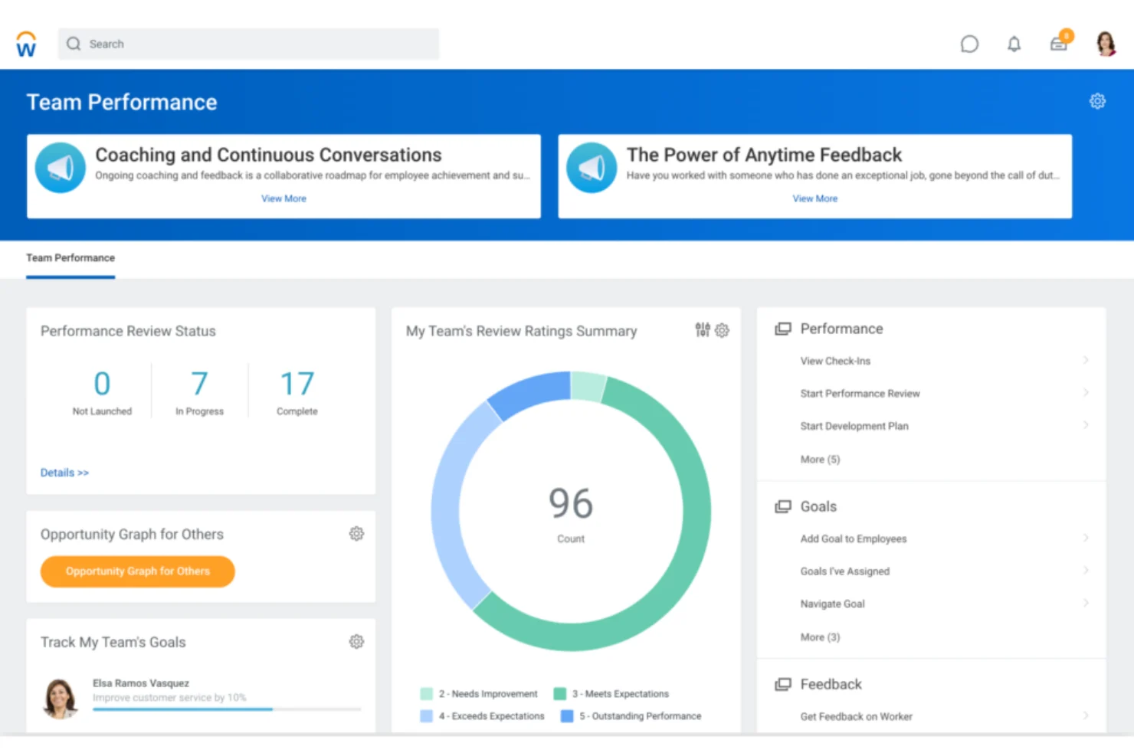Click the Goals section window icon
Viewport: 1134px width, 756px height.
coord(782,506)
